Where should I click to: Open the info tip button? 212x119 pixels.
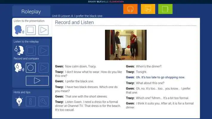click(x=31, y=101)
